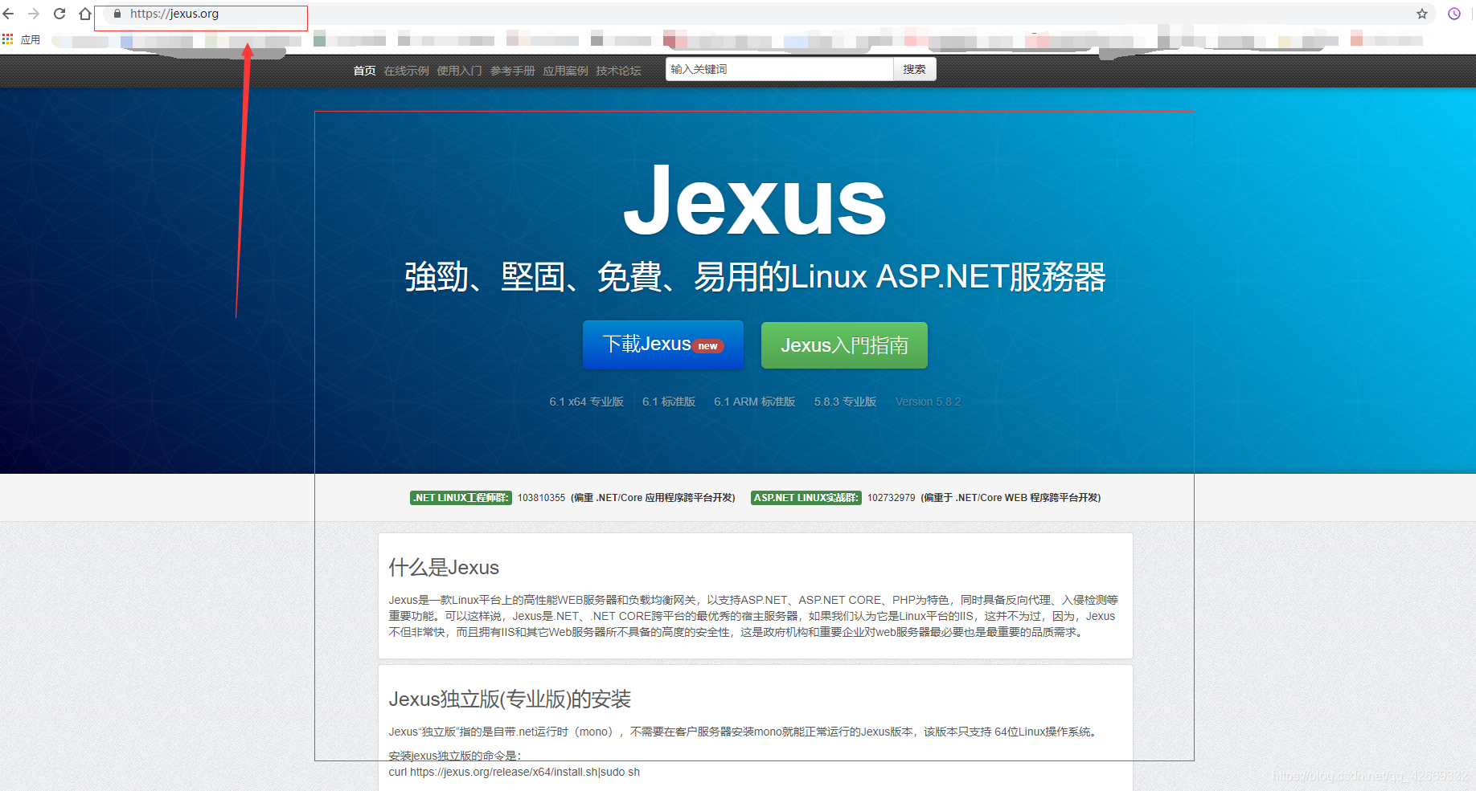Screen dimensions: 1476x791
Task: Open the 5.8.3 专业版 link
Action: click(x=845, y=402)
